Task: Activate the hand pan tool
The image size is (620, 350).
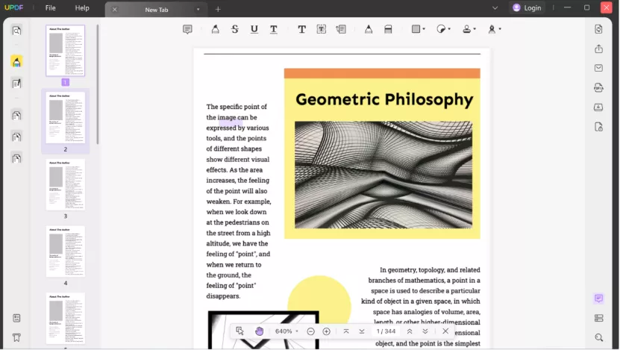Action: tap(259, 331)
